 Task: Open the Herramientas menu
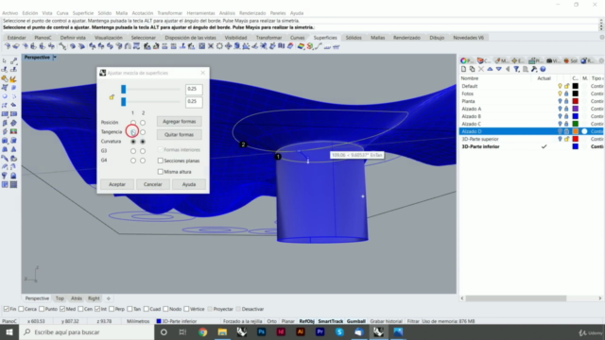tap(200, 13)
